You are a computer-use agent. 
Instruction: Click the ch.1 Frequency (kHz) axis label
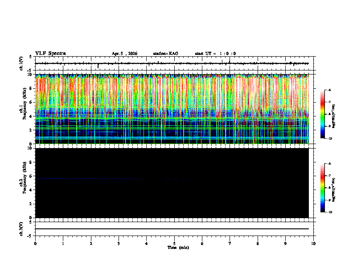24,109
